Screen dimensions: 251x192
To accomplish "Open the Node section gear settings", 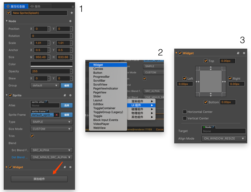I will (x=70, y=21).
